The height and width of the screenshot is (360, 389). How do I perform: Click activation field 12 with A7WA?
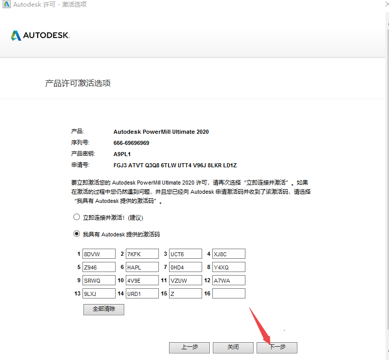pyautogui.click(x=229, y=280)
